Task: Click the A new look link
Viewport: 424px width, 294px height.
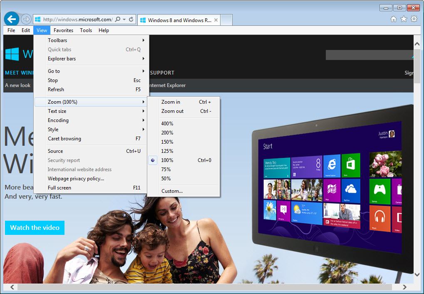Action: click(18, 85)
